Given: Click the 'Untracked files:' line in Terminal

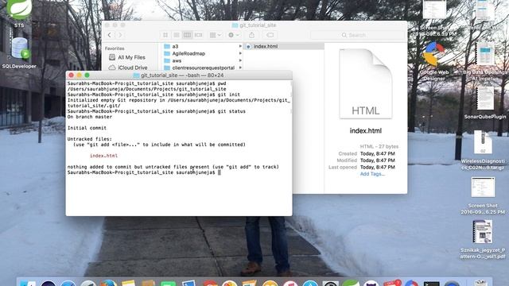Looking at the screenshot, I should 90,139.
